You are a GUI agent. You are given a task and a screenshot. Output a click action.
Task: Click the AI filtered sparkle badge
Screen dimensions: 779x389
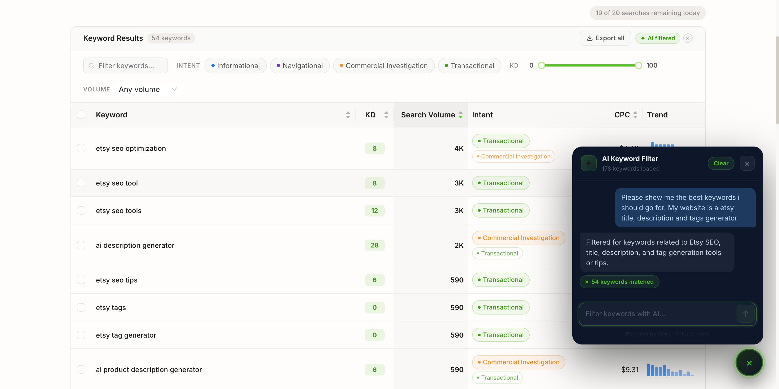tap(658, 38)
